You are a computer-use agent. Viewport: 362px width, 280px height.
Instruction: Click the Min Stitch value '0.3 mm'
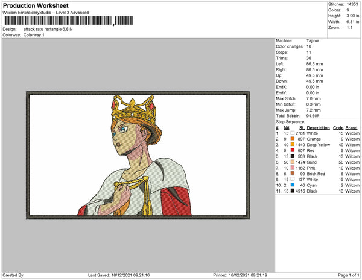click(x=314, y=104)
